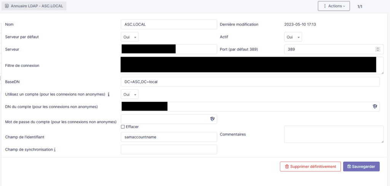This screenshot has width=390, height=186.
Task: Click into the BaseDN field
Action: (250, 82)
